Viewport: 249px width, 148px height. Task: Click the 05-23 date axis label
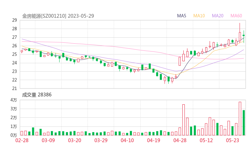(x=233, y=140)
